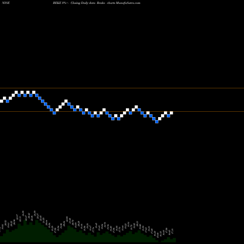Click the lower orange horizontal level line
The image size is (244, 244).
pyautogui.click(x=122, y=112)
